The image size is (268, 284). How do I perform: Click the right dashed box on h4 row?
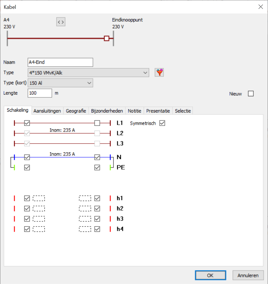coord(85,229)
